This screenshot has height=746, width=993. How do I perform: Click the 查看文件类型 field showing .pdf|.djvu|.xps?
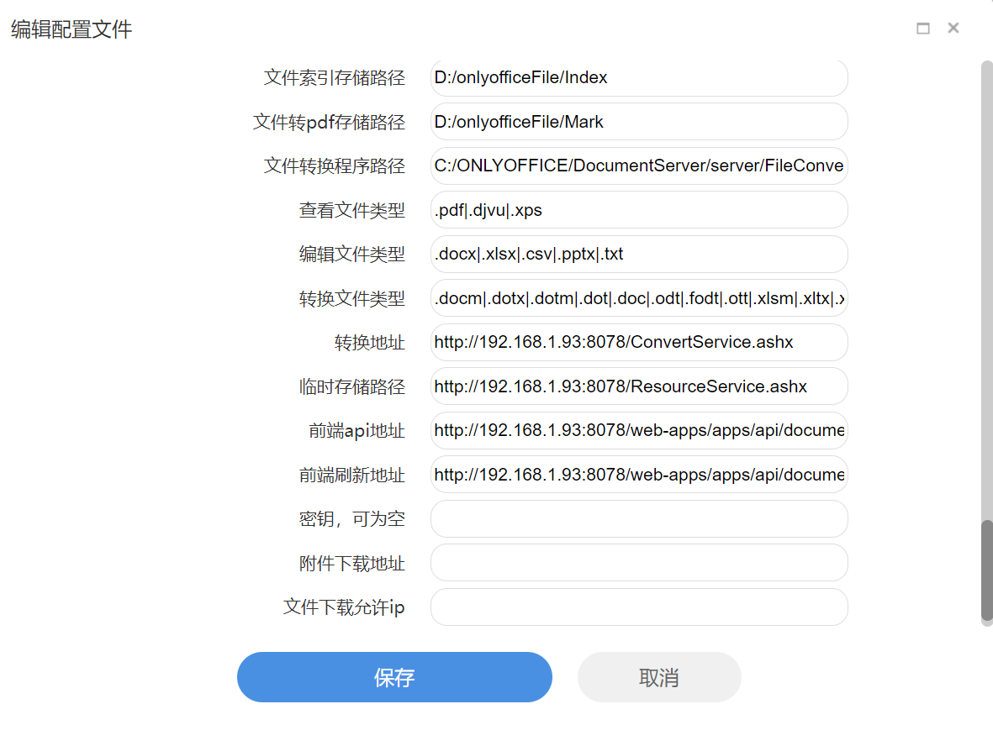point(639,210)
